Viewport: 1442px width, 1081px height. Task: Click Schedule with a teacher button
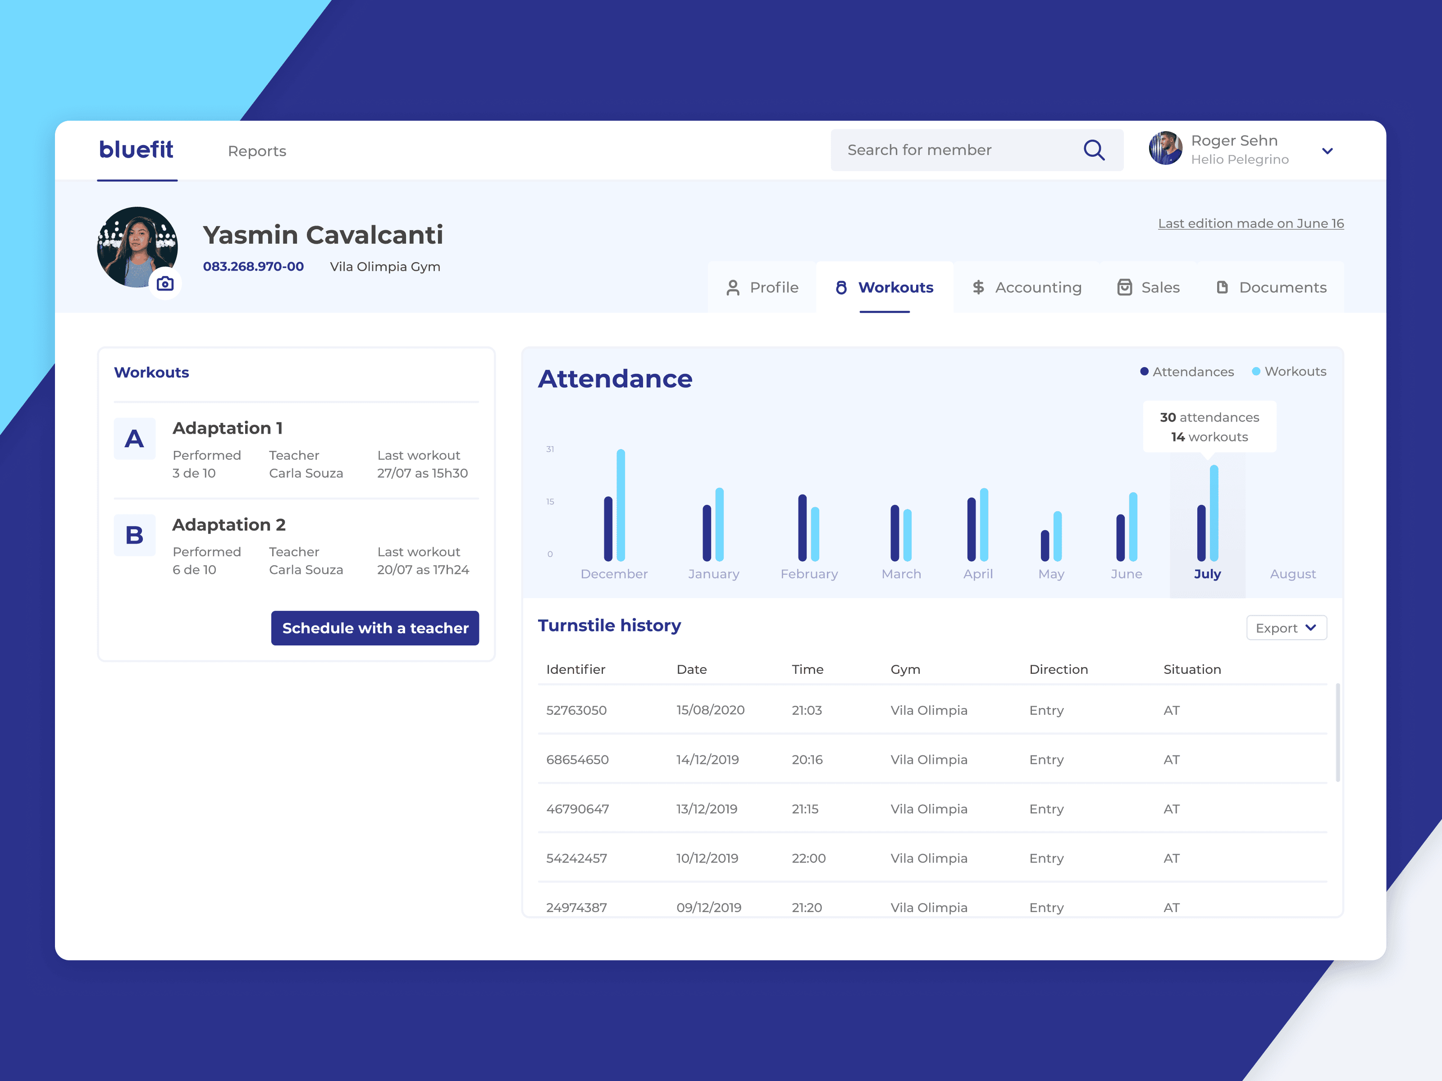[x=375, y=628]
